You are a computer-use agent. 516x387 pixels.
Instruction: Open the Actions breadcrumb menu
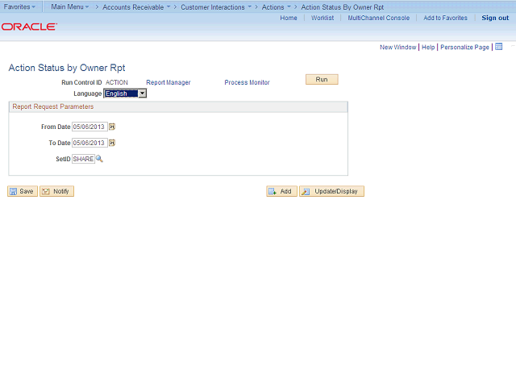coord(276,7)
